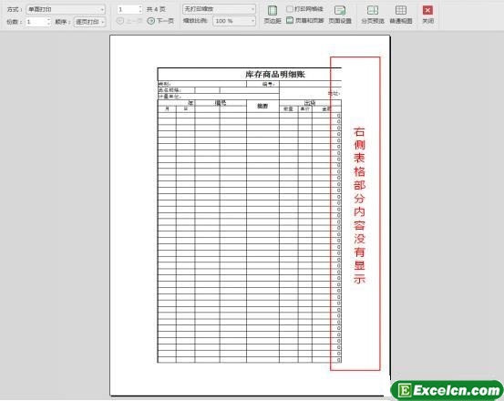Open 页边距 margins tool
The image size is (504, 401).
273,15
